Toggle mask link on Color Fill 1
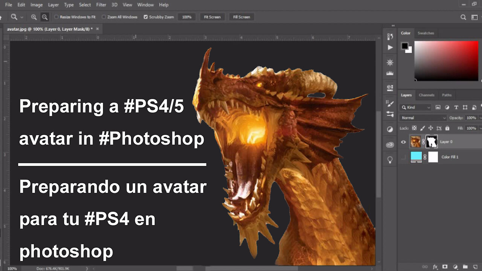 coord(425,157)
